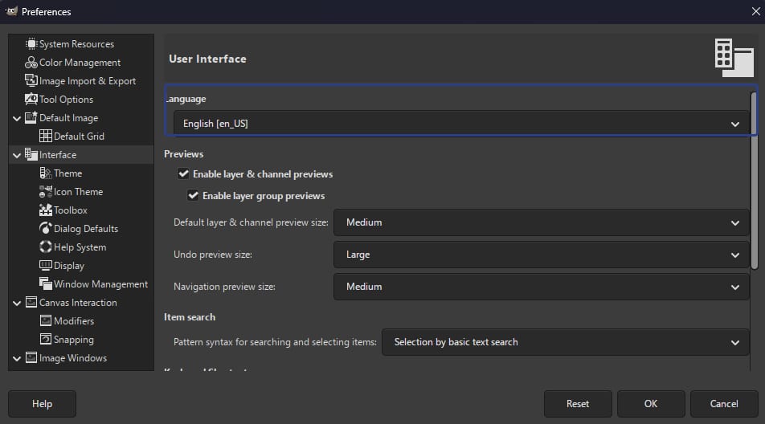The image size is (765, 424).
Task: Open Modifiers preferences page
Action: (x=74, y=320)
